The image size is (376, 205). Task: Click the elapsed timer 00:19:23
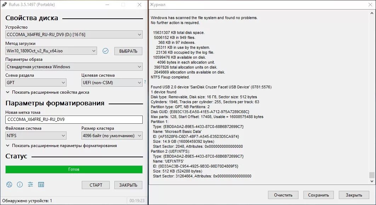137,201
